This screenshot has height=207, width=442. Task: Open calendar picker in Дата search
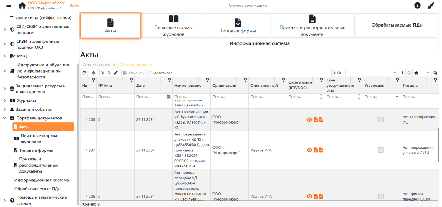[x=169, y=97]
